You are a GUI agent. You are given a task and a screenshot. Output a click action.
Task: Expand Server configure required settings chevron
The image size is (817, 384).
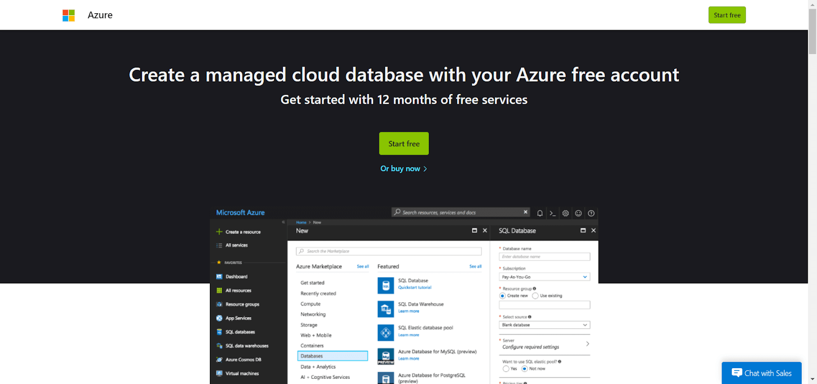588,344
